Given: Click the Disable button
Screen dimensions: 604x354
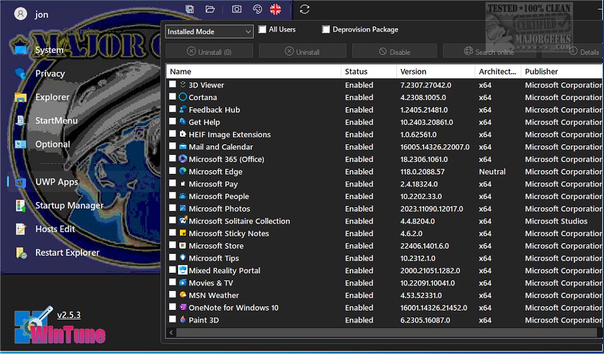Looking at the screenshot, I should [x=394, y=52].
